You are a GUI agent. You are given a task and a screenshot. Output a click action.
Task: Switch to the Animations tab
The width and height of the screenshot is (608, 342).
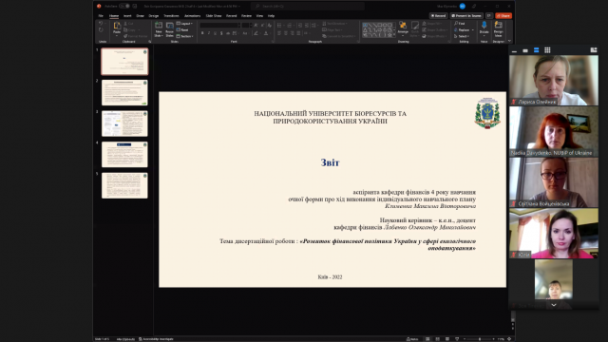point(192,16)
